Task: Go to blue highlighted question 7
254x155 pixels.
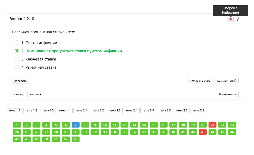Action: point(75,125)
